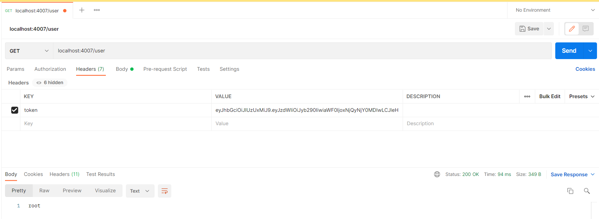Click the Time 94 ms text
This screenshot has height=219, width=599.
click(x=497, y=174)
